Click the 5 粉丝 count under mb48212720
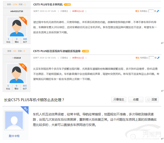The width and height of the screenshot is (164, 143). [x=8, y=40]
